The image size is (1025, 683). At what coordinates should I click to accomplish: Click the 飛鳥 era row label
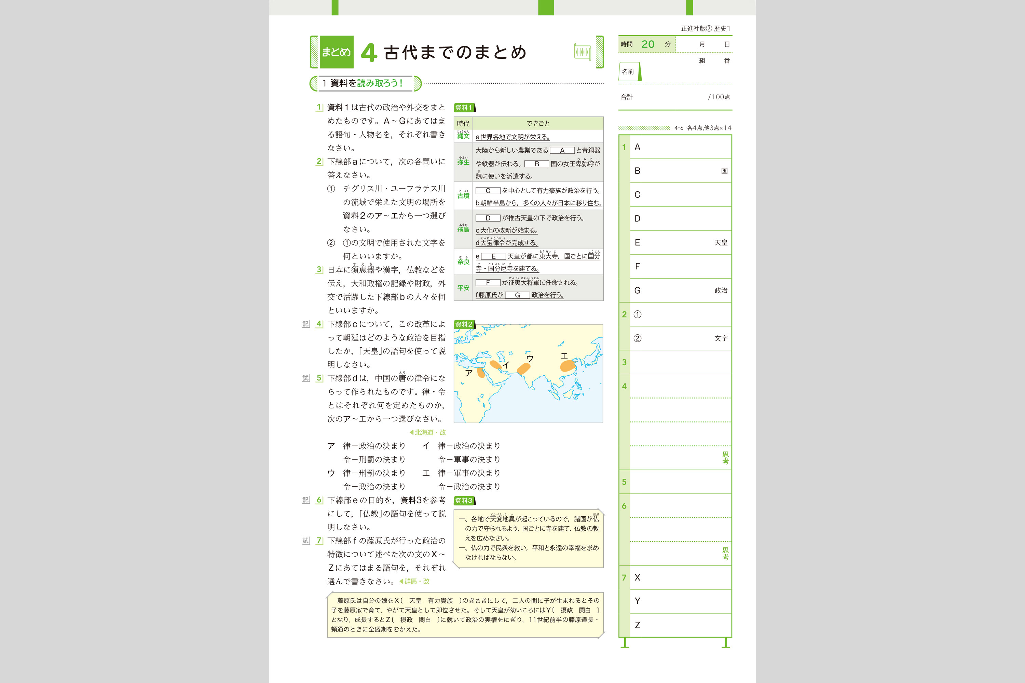click(x=463, y=229)
